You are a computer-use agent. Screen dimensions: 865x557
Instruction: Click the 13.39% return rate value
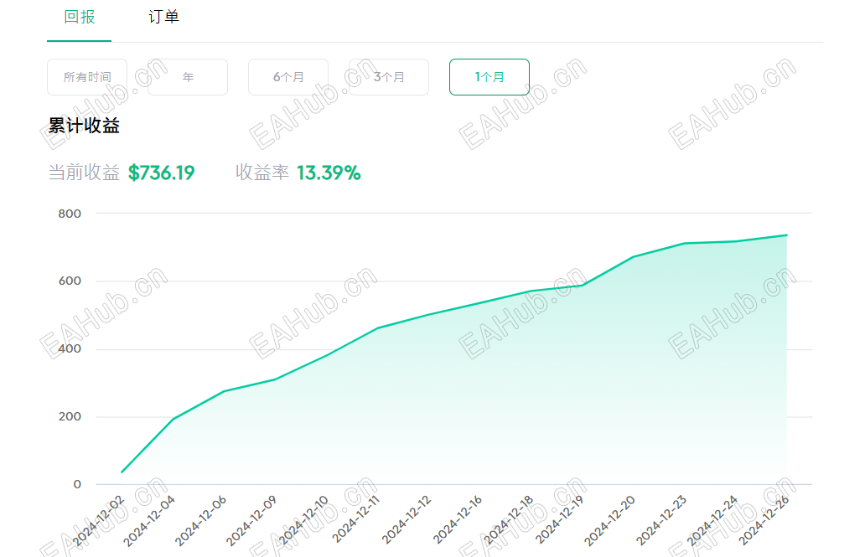[x=329, y=173]
